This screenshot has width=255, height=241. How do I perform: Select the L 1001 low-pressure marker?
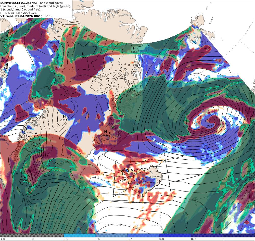[x=83, y=55]
